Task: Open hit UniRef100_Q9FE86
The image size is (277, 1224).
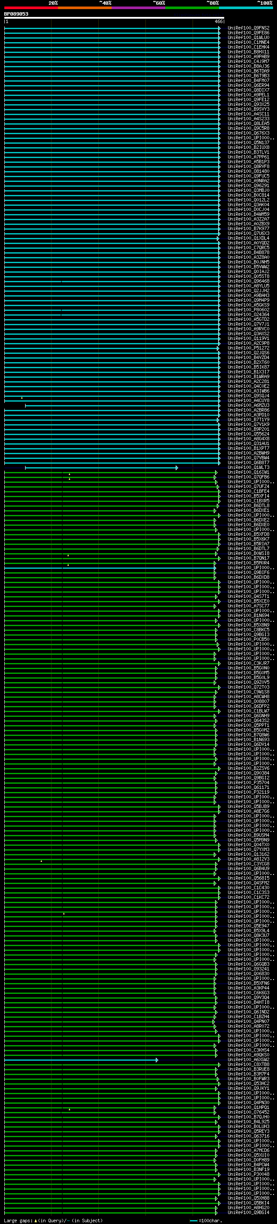Action: point(248,33)
